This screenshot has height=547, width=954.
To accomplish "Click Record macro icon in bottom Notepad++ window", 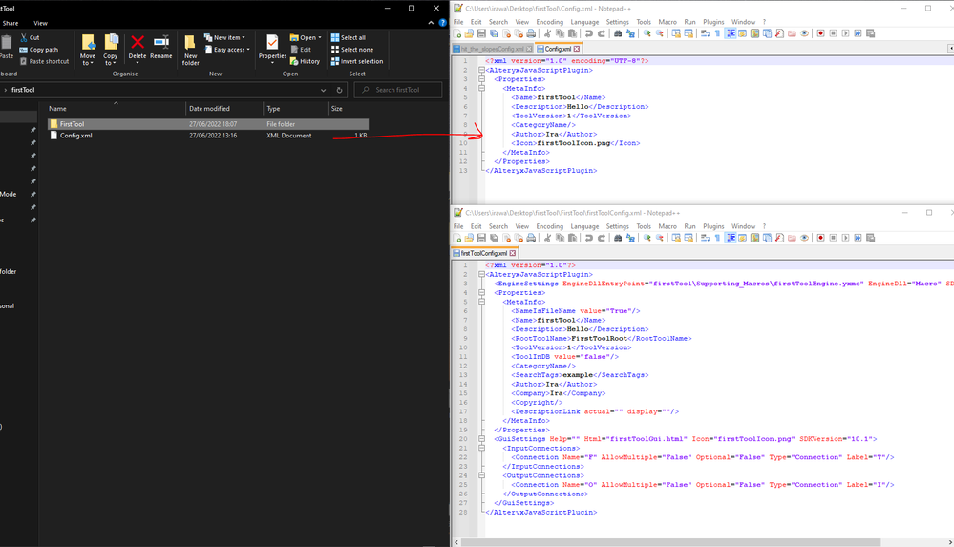I will (820, 238).
